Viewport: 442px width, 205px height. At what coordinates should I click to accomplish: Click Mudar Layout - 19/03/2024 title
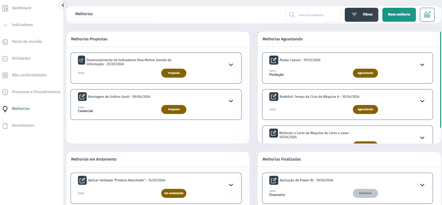coord(300,60)
